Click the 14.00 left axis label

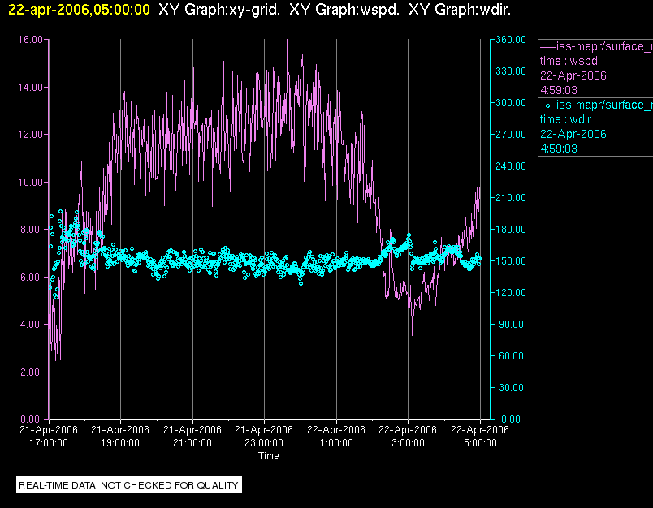(x=30, y=88)
